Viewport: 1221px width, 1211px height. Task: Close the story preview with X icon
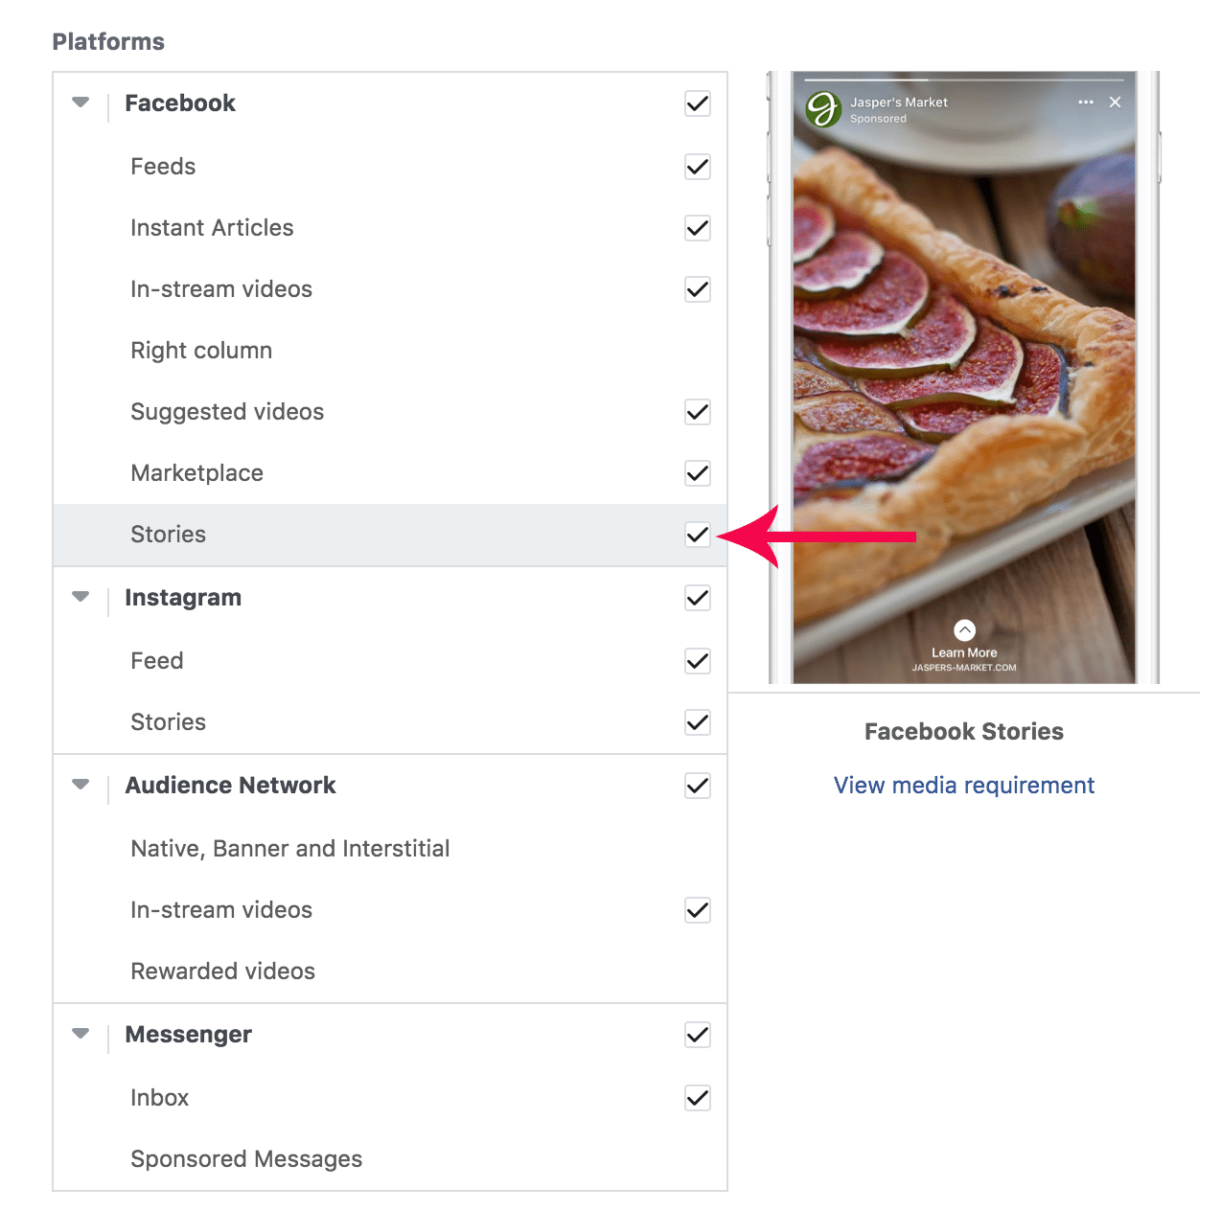[1115, 103]
